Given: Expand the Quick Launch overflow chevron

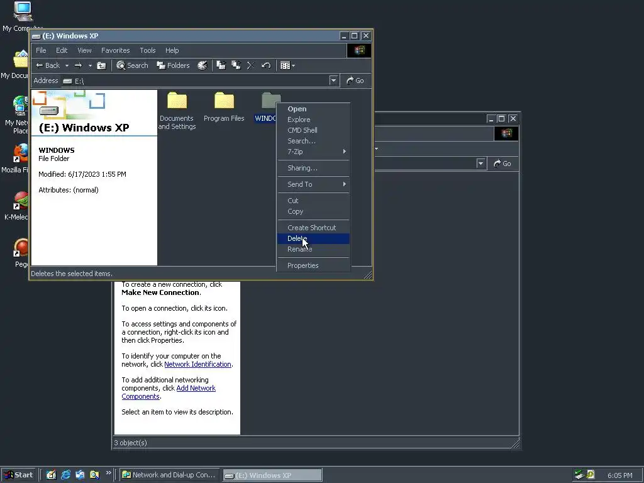Looking at the screenshot, I should point(108,473).
